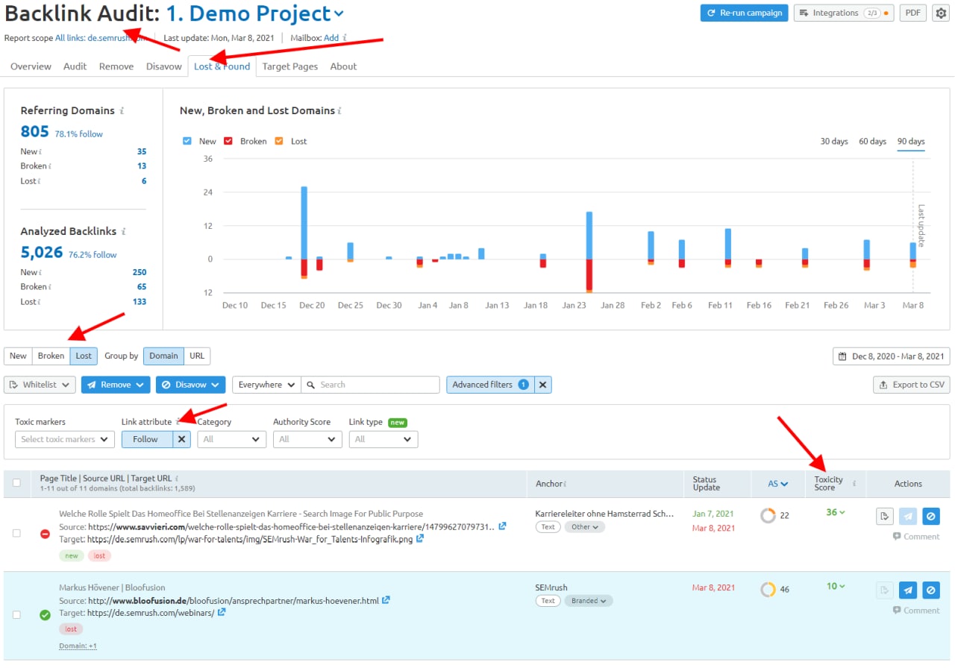Open the bloofusion.de source external link icon

(x=386, y=600)
